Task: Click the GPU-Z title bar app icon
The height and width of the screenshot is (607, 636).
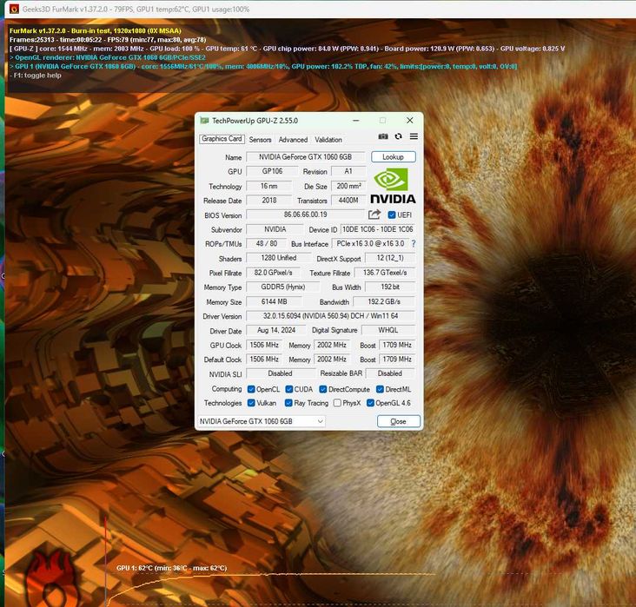Action: (204, 121)
